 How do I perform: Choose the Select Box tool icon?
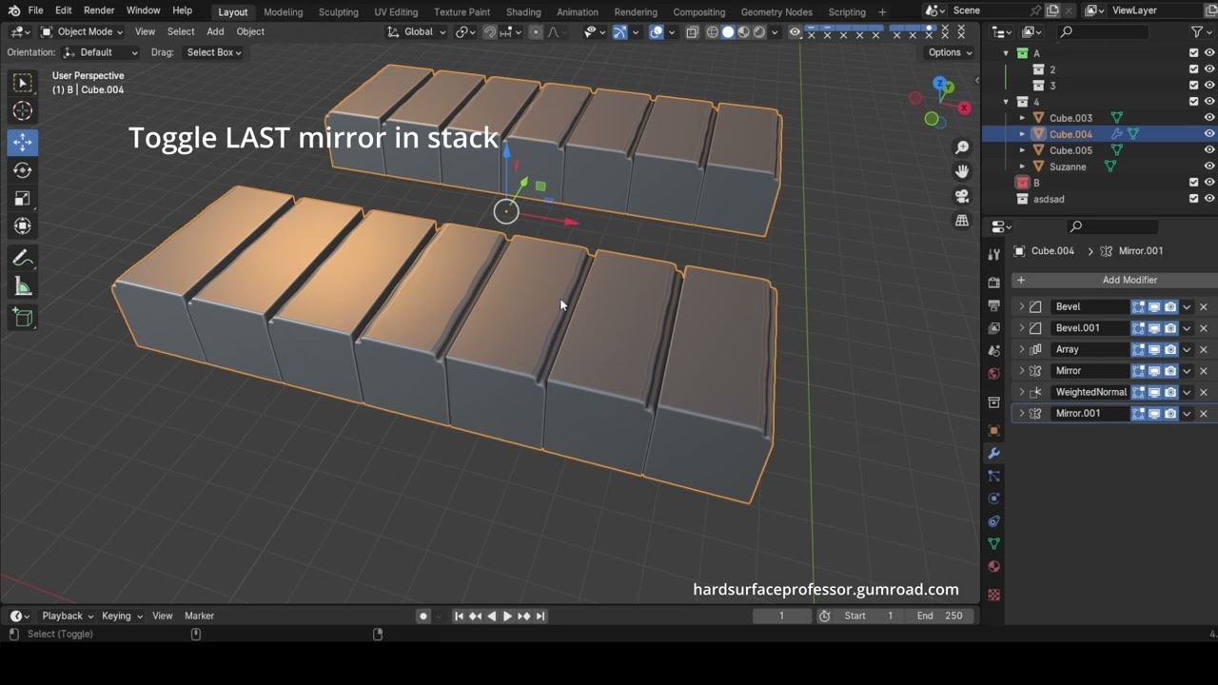(x=23, y=83)
